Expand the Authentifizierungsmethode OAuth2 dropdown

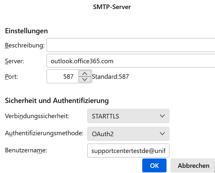128,134
